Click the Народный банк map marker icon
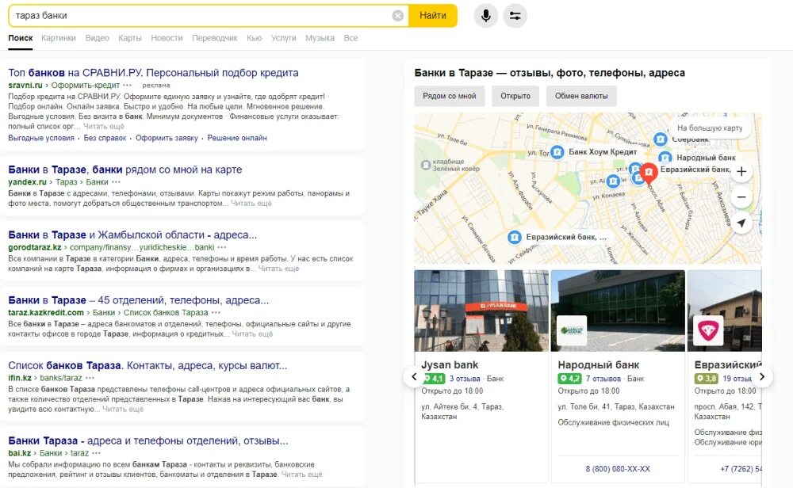 (665, 158)
